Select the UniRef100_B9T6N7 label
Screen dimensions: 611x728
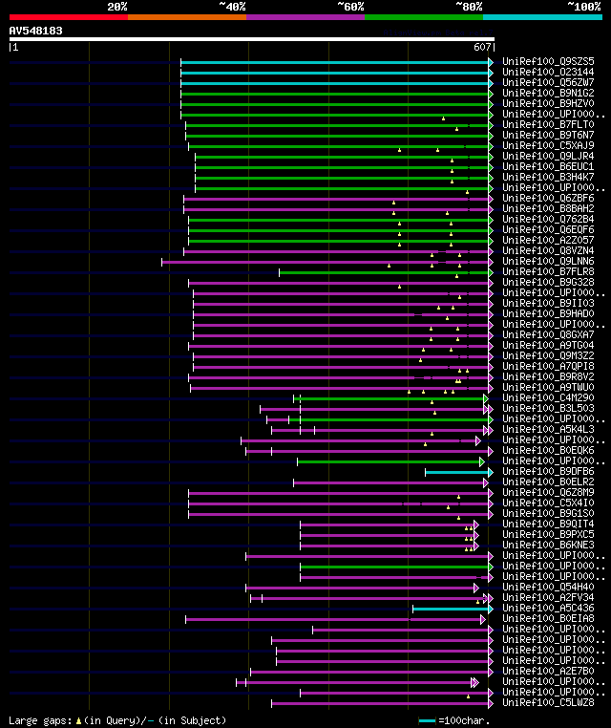point(548,135)
